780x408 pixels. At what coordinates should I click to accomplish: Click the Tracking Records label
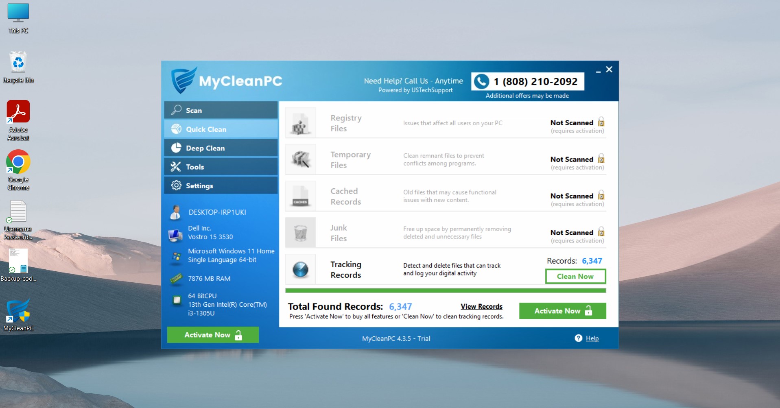(x=345, y=269)
